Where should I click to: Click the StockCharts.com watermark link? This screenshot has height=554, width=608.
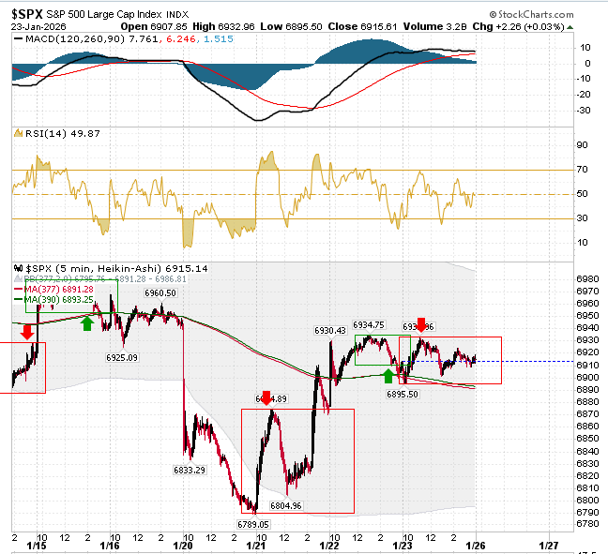532,15
